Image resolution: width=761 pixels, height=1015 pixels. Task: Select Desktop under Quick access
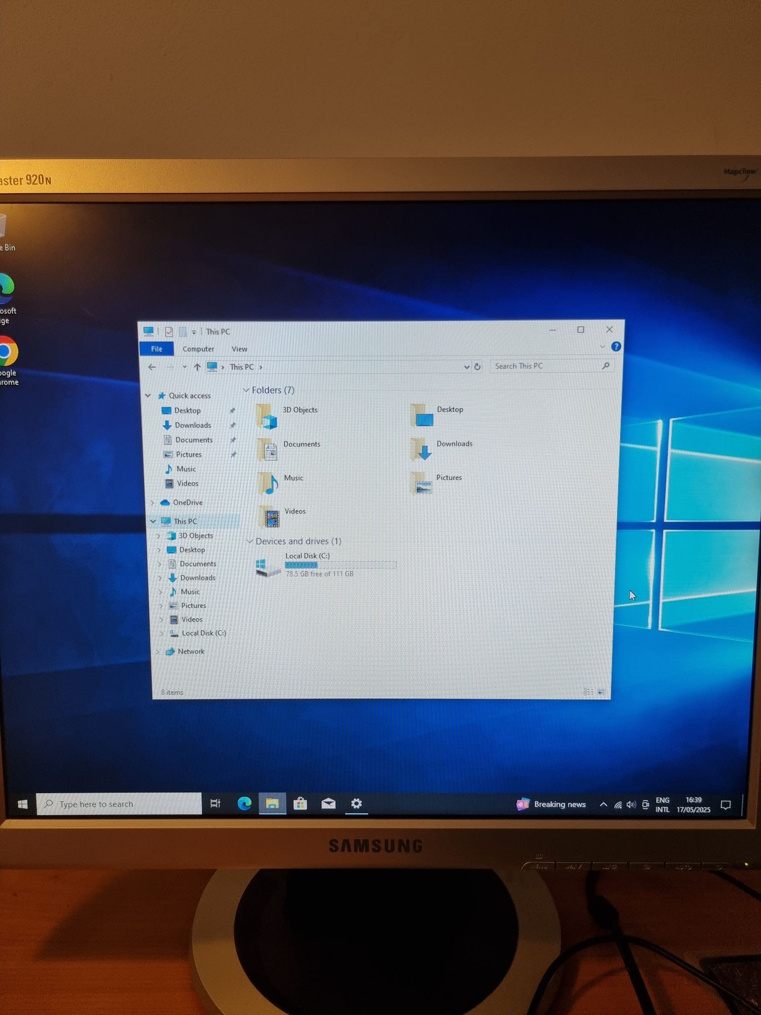click(x=188, y=411)
